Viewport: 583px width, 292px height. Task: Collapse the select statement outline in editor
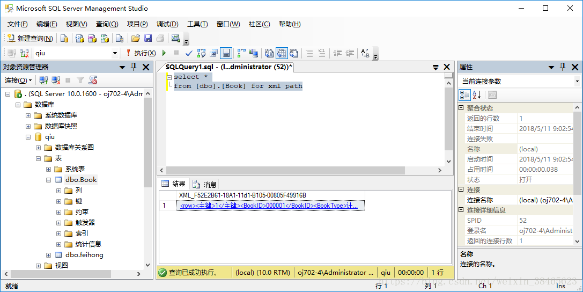pos(169,77)
